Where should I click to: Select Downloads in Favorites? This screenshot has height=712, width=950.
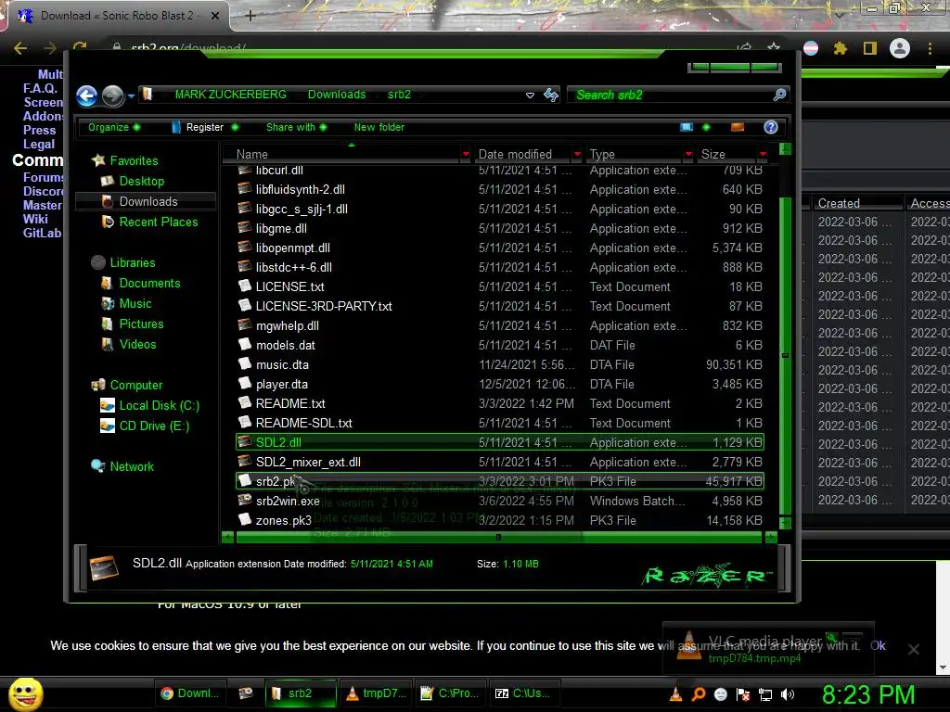pos(148,201)
